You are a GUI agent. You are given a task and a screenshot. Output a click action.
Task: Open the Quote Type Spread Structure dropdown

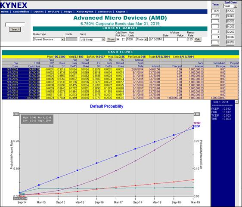(49, 39)
